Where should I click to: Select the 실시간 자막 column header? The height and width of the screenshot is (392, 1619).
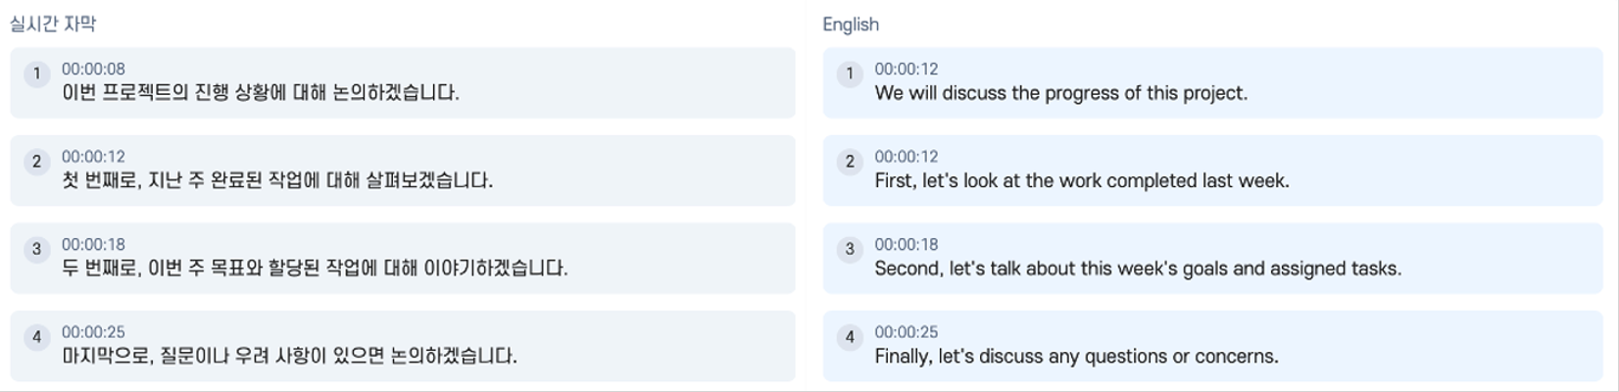(53, 24)
